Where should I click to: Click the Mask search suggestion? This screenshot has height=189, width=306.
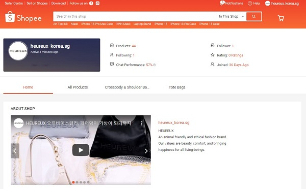(x=74, y=24)
